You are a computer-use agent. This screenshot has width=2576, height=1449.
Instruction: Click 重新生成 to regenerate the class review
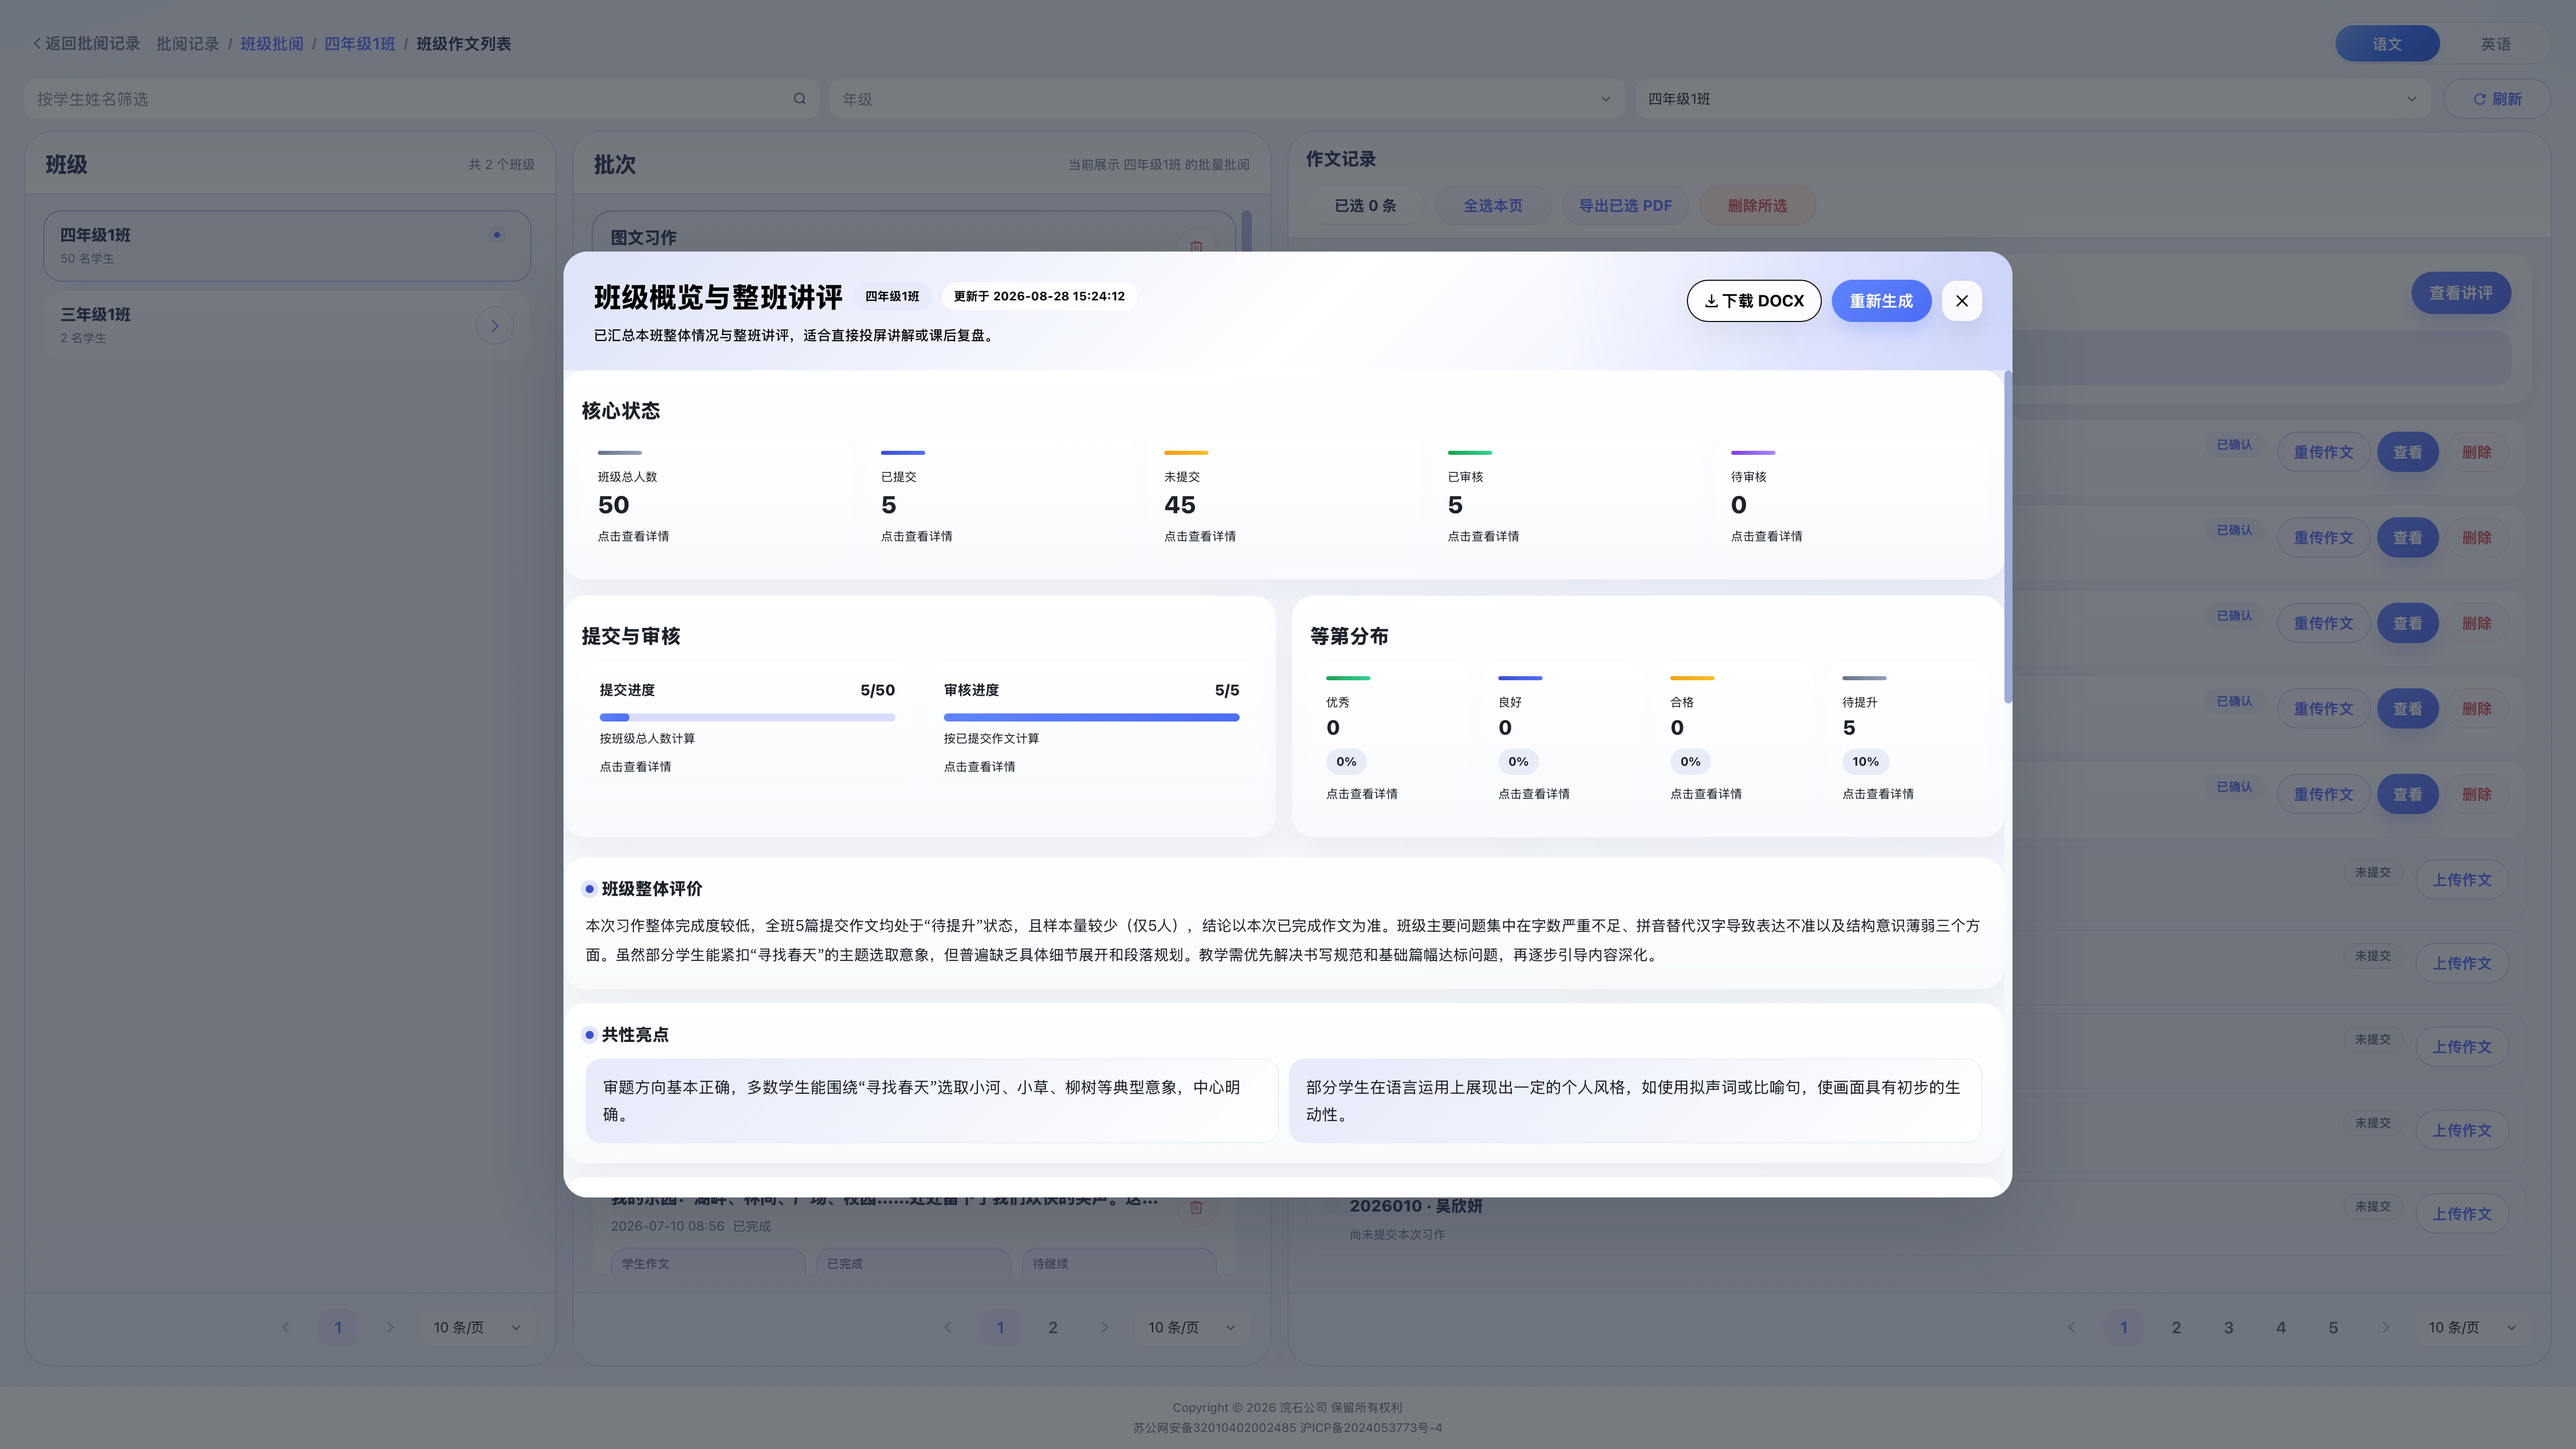[x=1880, y=301]
